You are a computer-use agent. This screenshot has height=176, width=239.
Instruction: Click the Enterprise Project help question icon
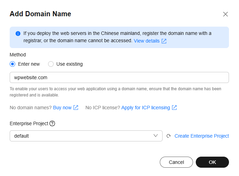click(x=52, y=123)
